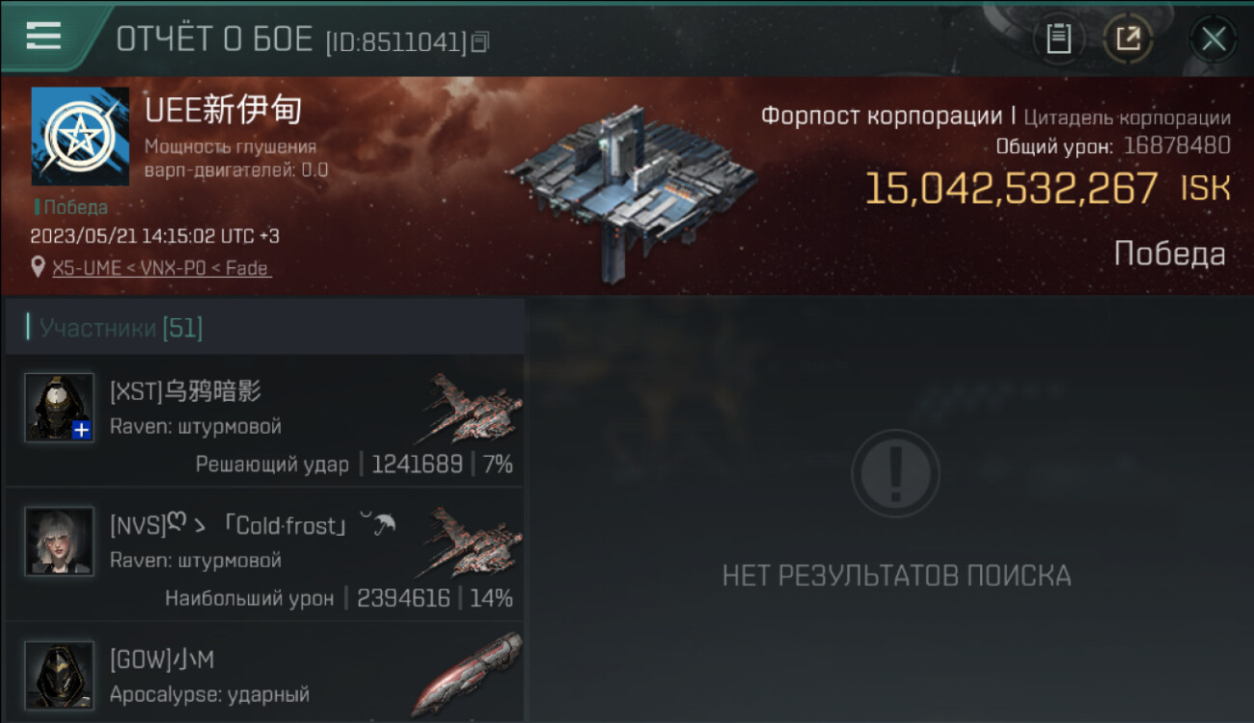Share the battle report externally
This screenshot has height=723, width=1254.
(x=1128, y=39)
